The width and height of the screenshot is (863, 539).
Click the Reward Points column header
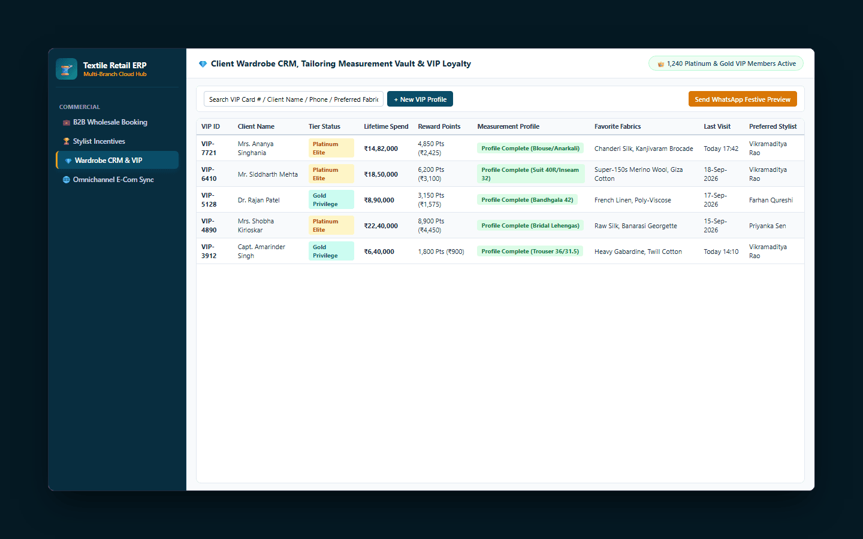click(439, 126)
